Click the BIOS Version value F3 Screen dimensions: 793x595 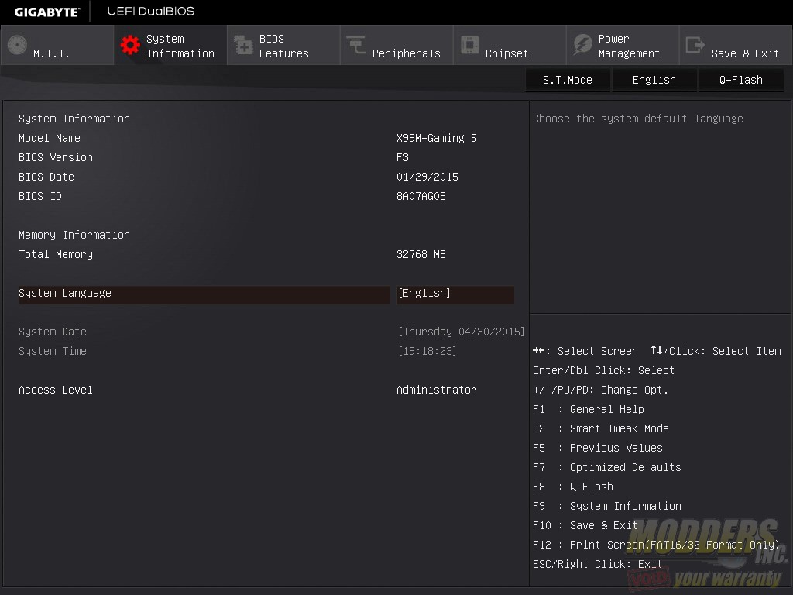(x=403, y=157)
